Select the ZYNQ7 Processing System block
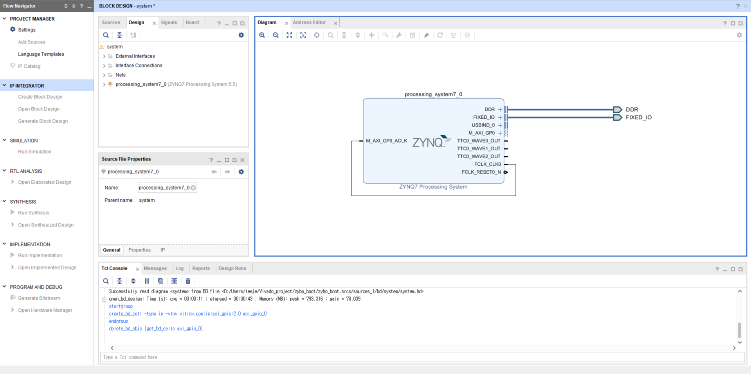 433,141
